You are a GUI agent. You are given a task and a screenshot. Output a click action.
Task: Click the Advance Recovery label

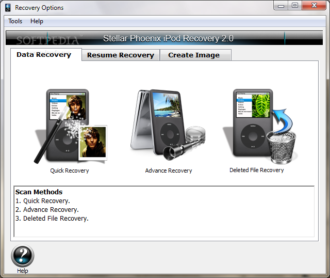(x=169, y=171)
